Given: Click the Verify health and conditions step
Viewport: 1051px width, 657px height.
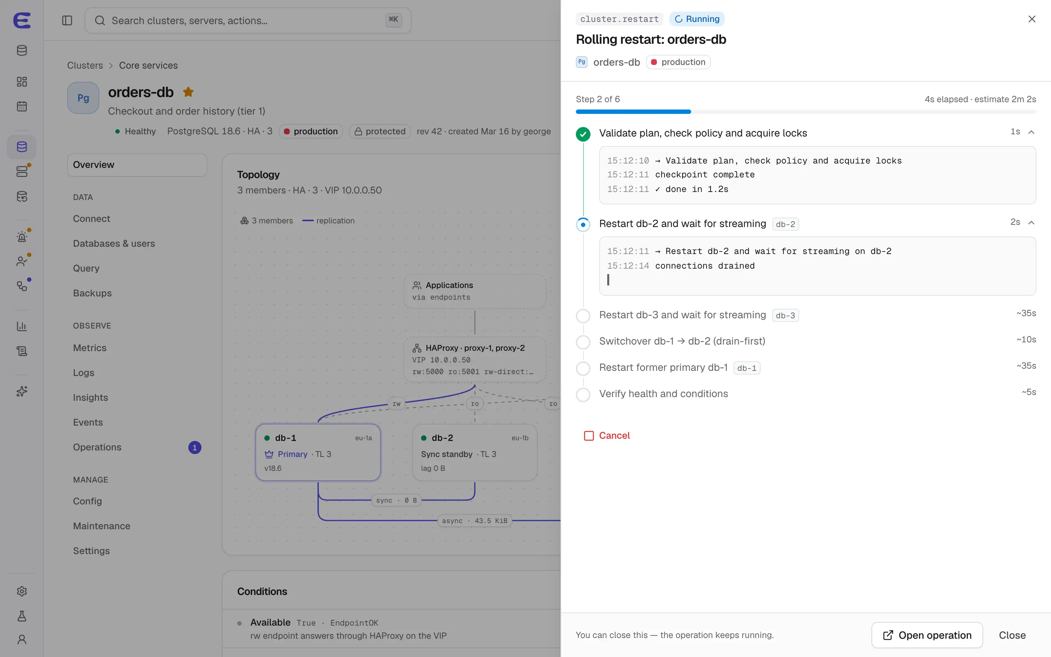Looking at the screenshot, I should tap(663, 394).
